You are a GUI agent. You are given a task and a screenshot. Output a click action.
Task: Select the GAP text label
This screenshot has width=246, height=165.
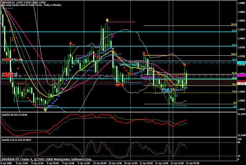168,91
